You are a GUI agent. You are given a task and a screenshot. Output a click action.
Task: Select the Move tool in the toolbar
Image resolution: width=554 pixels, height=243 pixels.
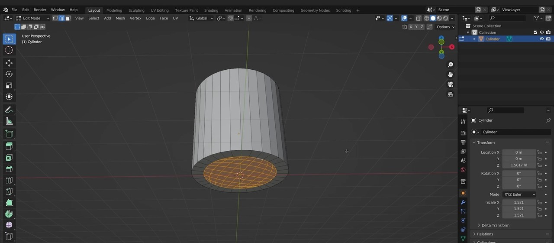[x=9, y=63]
